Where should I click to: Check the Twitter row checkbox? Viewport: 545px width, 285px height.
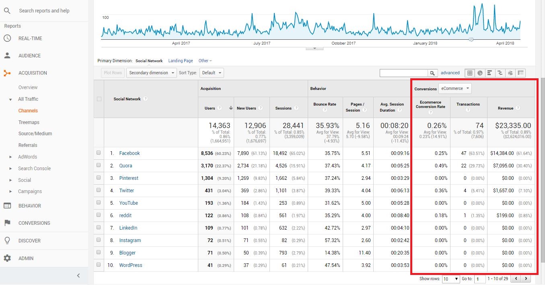click(99, 190)
